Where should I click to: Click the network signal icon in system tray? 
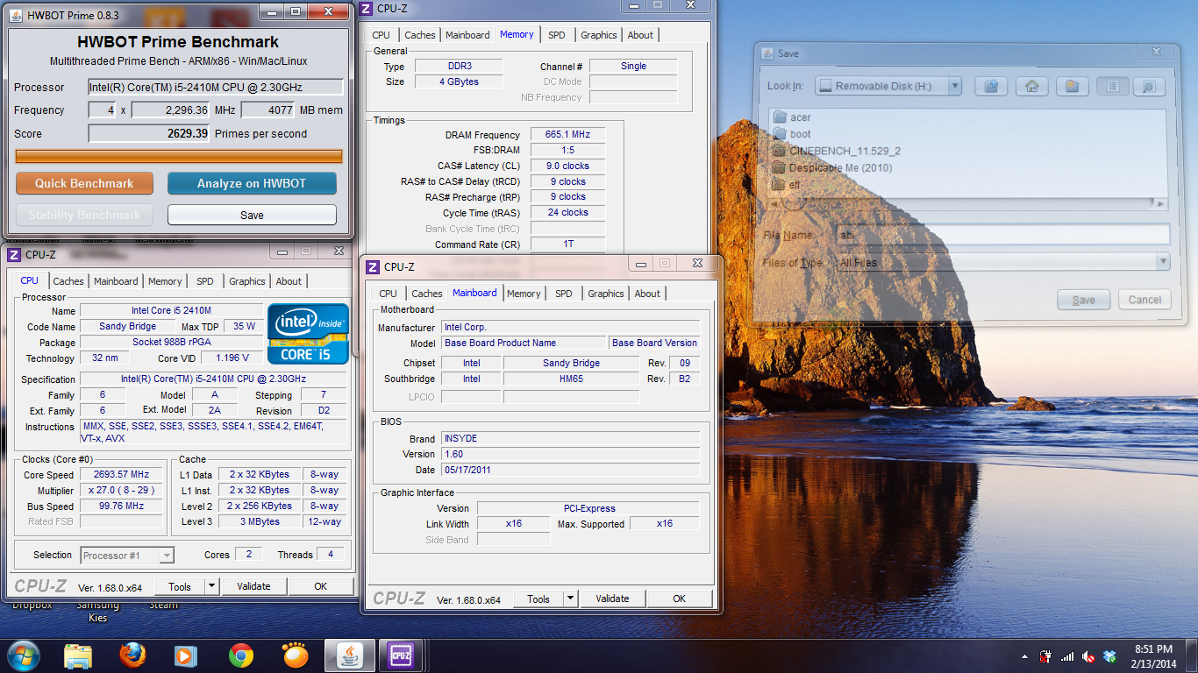tap(1067, 656)
